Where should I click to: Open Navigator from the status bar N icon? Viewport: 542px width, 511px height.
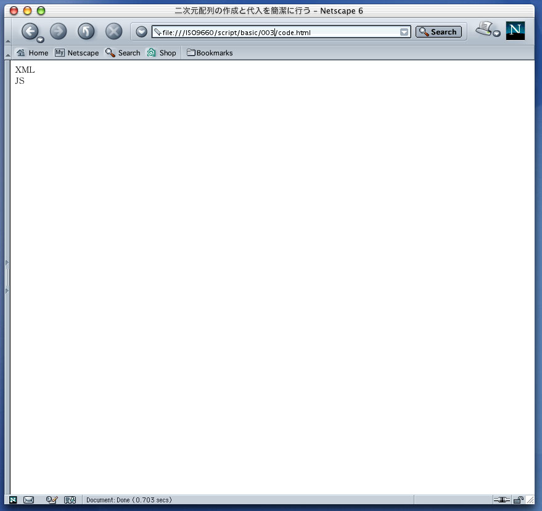(x=13, y=500)
